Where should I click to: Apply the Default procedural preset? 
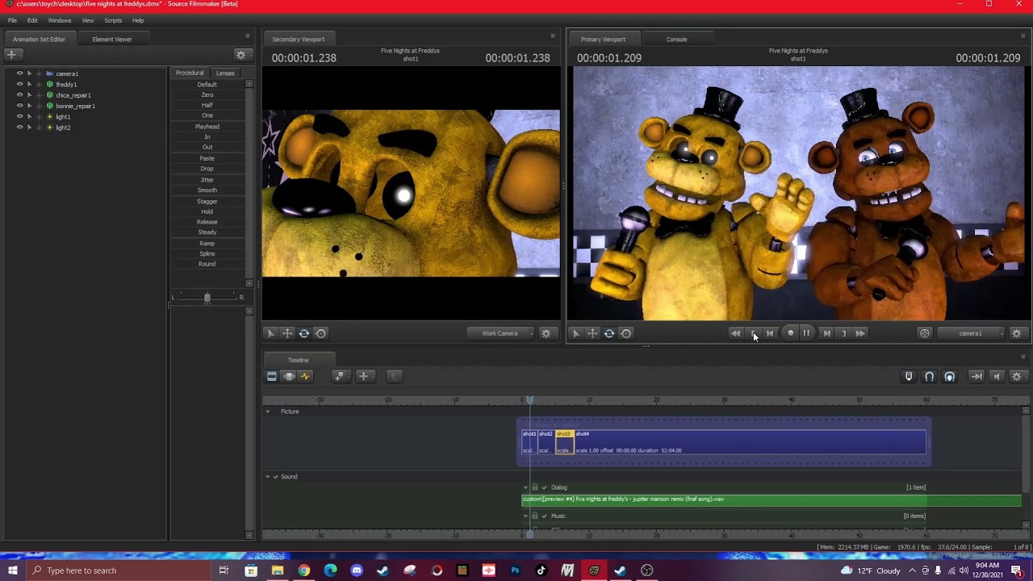click(207, 85)
